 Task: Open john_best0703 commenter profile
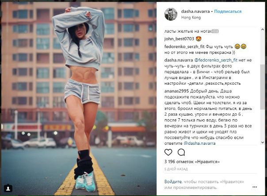[179, 39]
